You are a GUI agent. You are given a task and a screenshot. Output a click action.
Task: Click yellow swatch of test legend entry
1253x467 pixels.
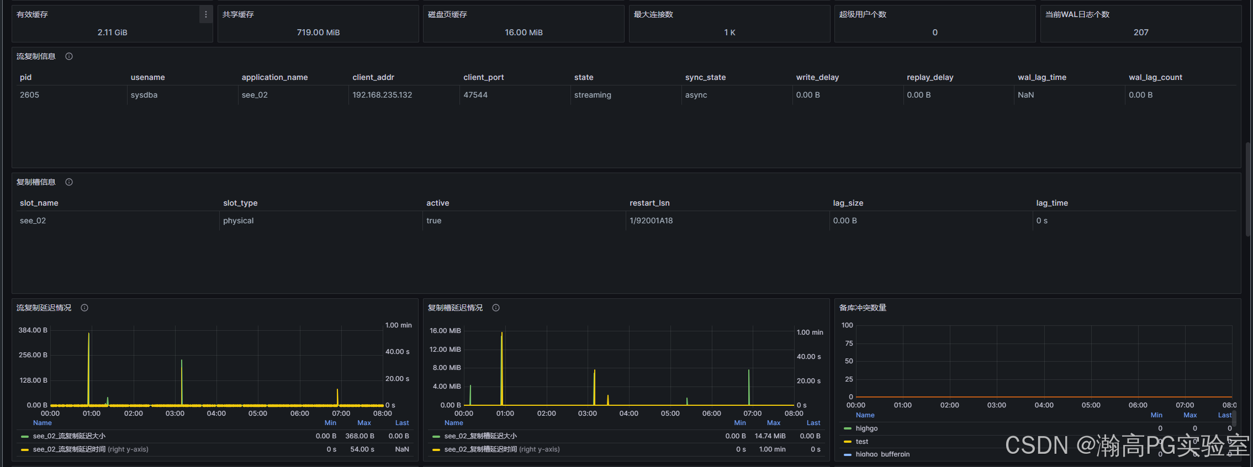848,442
